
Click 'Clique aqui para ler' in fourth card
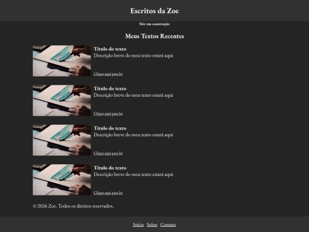tap(108, 193)
